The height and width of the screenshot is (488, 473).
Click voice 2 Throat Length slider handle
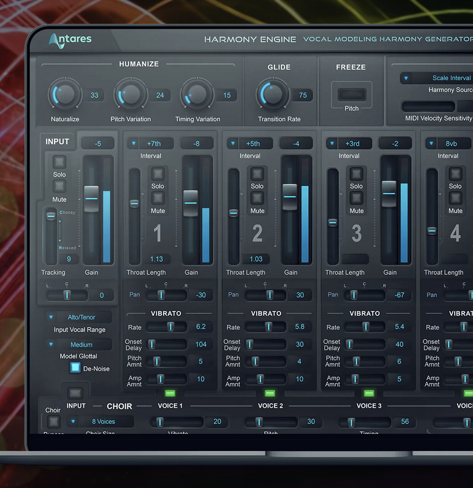point(233,213)
